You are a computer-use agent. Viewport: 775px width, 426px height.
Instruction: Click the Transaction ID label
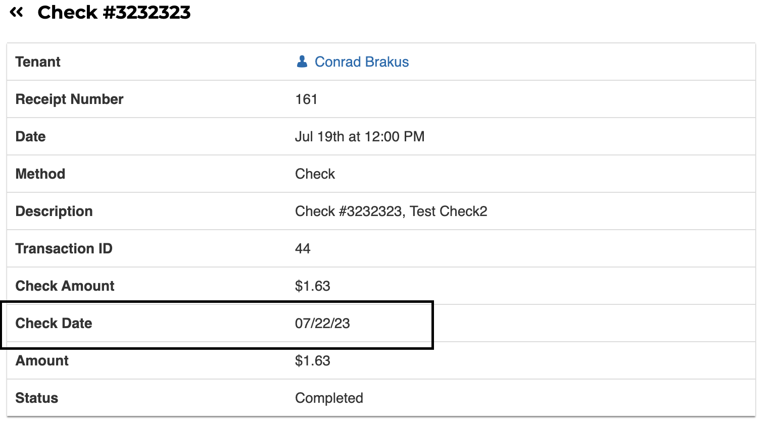64,248
